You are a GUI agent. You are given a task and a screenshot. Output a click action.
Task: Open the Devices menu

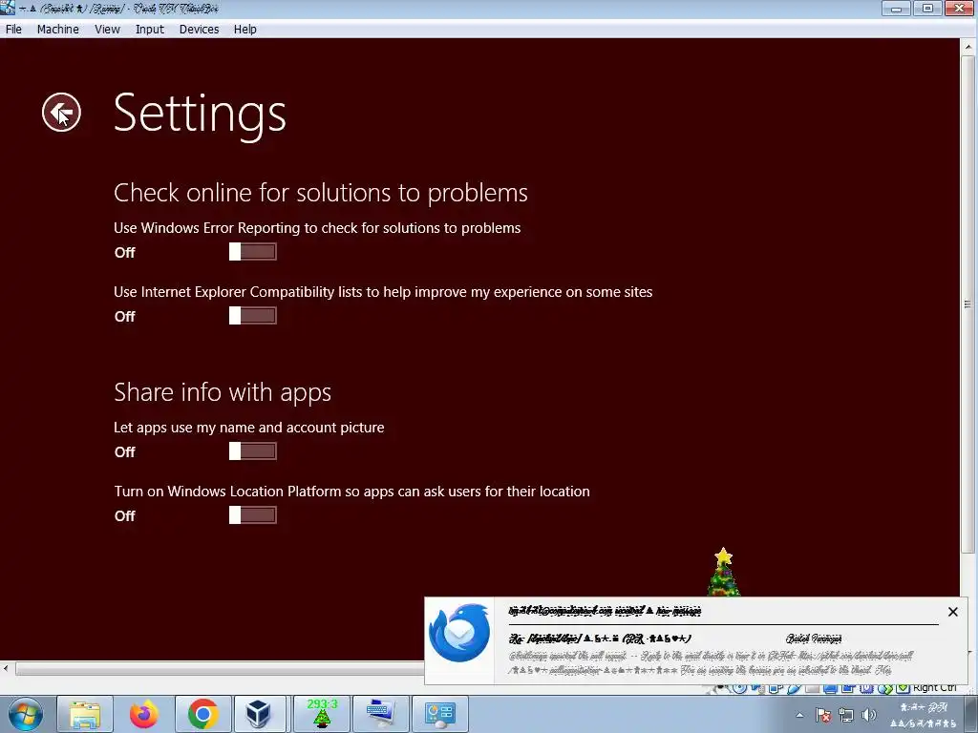[199, 30]
